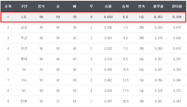Screen dimensions: 187x107
Task: Select the 삼성 team name
Action: coord(24,28)
